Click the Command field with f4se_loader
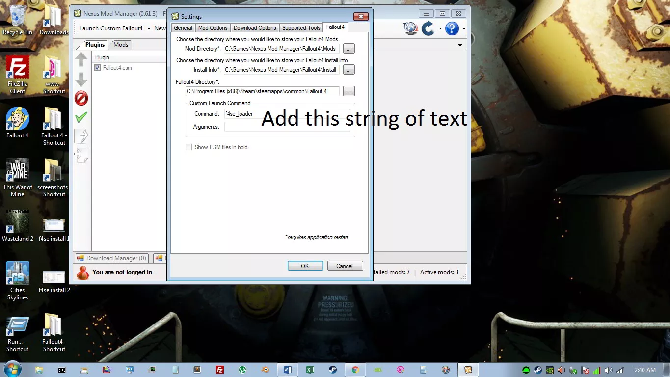The width and height of the screenshot is (670, 378). point(287,114)
